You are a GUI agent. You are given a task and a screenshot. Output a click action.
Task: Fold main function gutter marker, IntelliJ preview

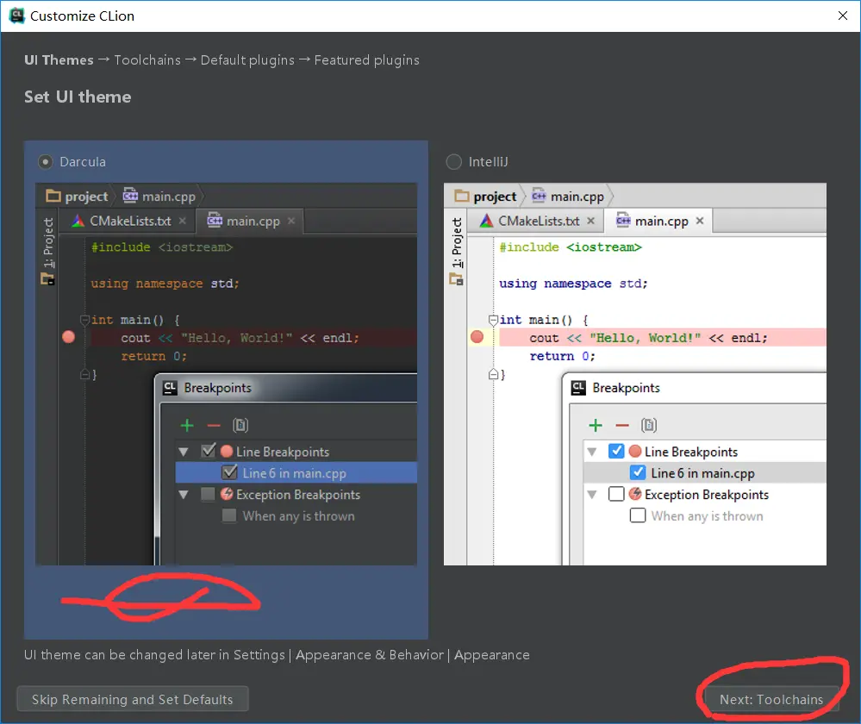coord(493,320)
